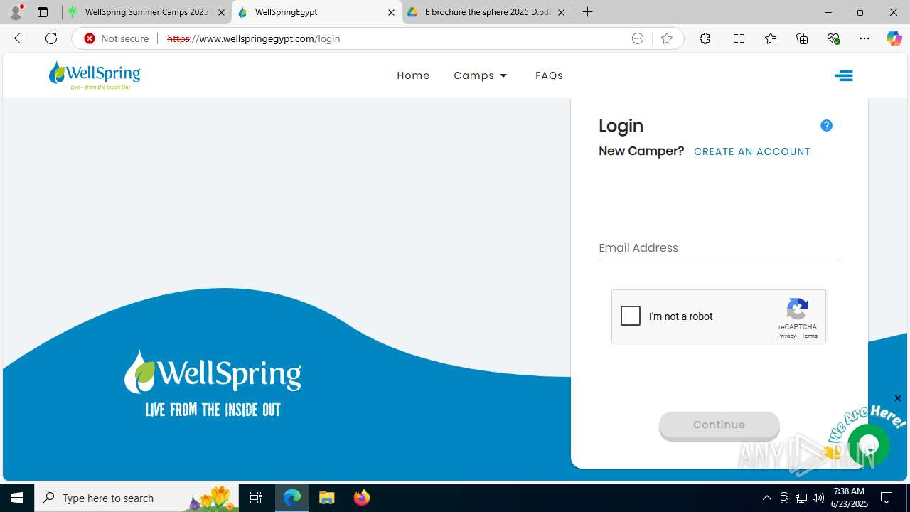Screen dimensions: 910x512
Task: Click the CREATE AN ACCOUNT link
Action: pyautogui.click(x=752, y=151)
